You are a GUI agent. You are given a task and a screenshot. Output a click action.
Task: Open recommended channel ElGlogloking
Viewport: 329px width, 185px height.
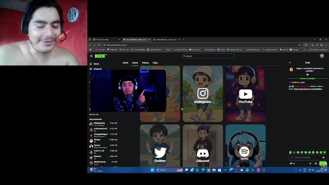point(103,124)
